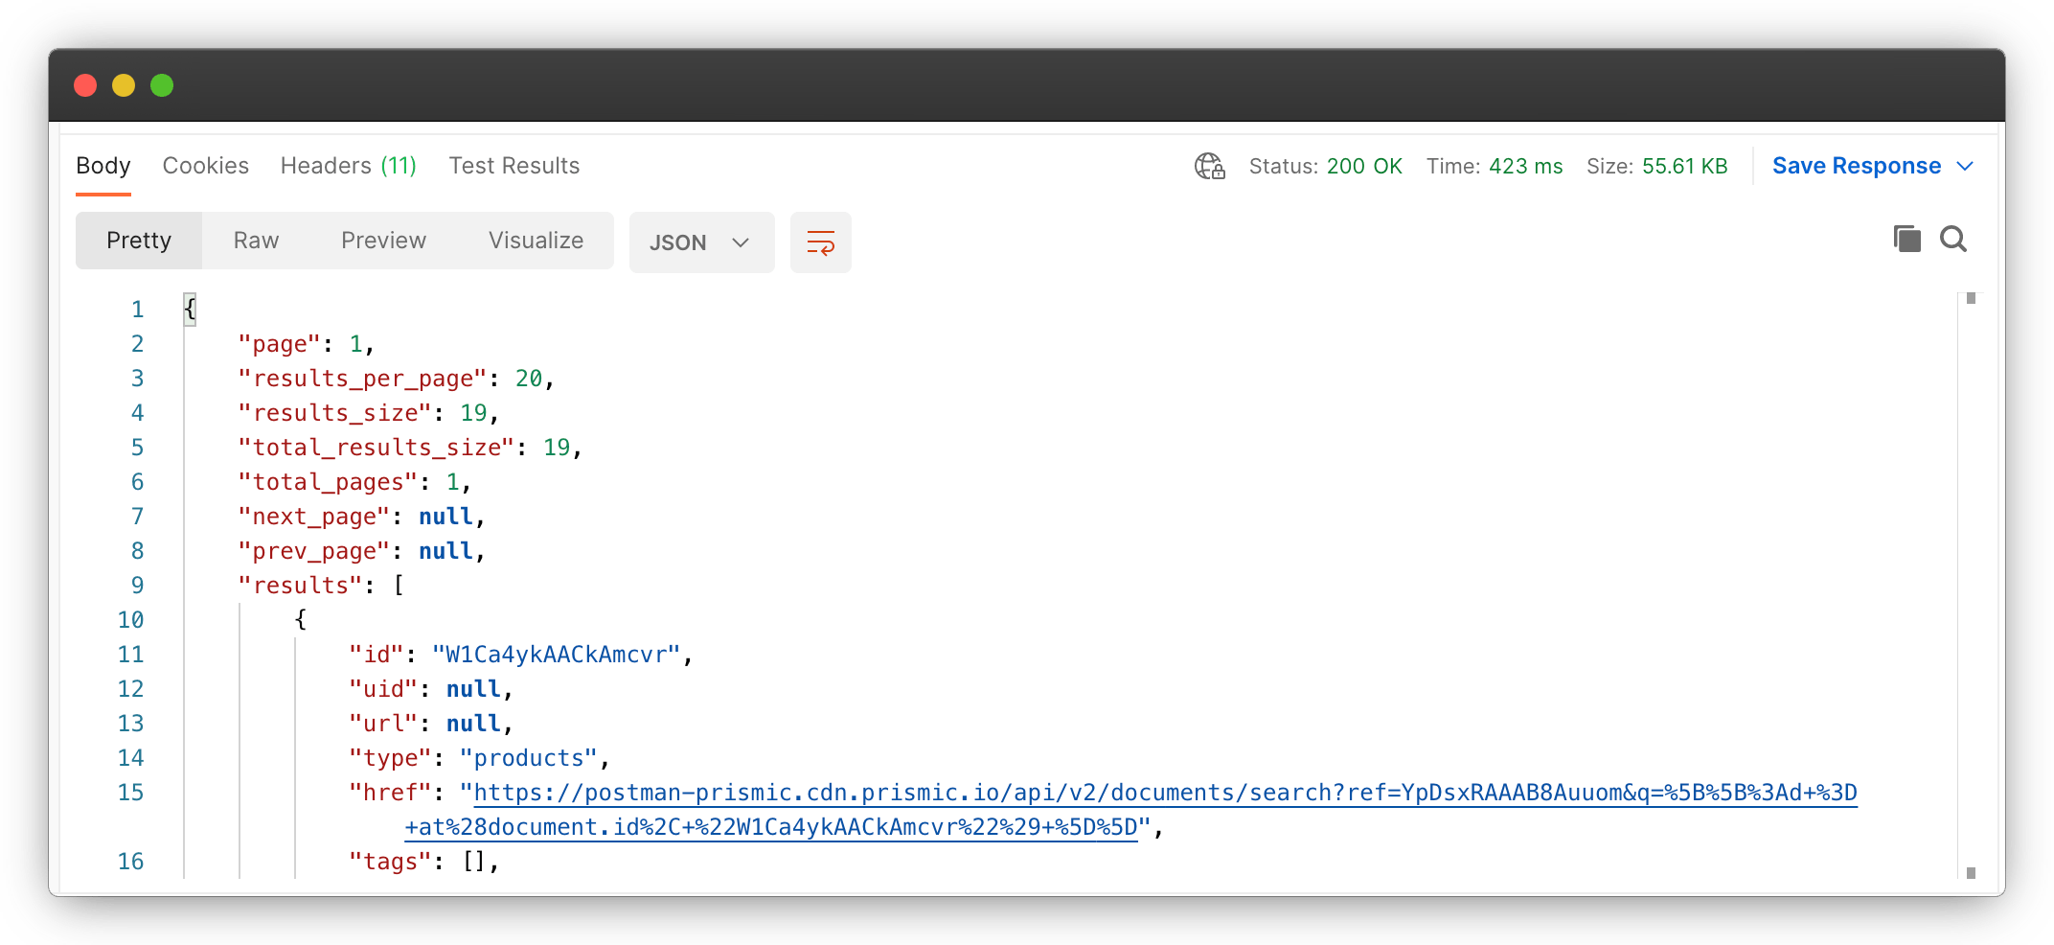This screenshot has width=2054, height=945.
Task: Click line number 15 in the gutter
Action: [x=130, y=793]
